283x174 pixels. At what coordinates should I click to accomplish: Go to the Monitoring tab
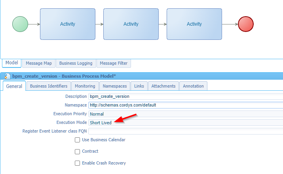click(85, 86)
